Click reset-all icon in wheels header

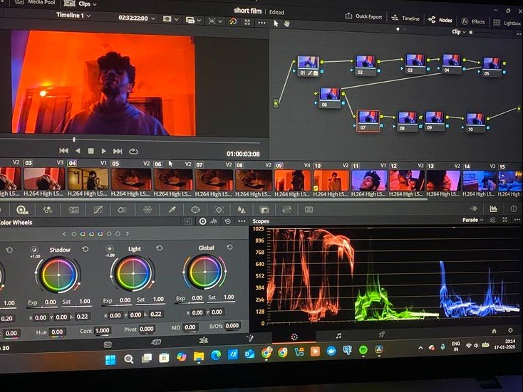point(228,221)
